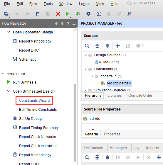Click the Sigma report toolbar icon

pyautogui.click(x=99, y=14)
